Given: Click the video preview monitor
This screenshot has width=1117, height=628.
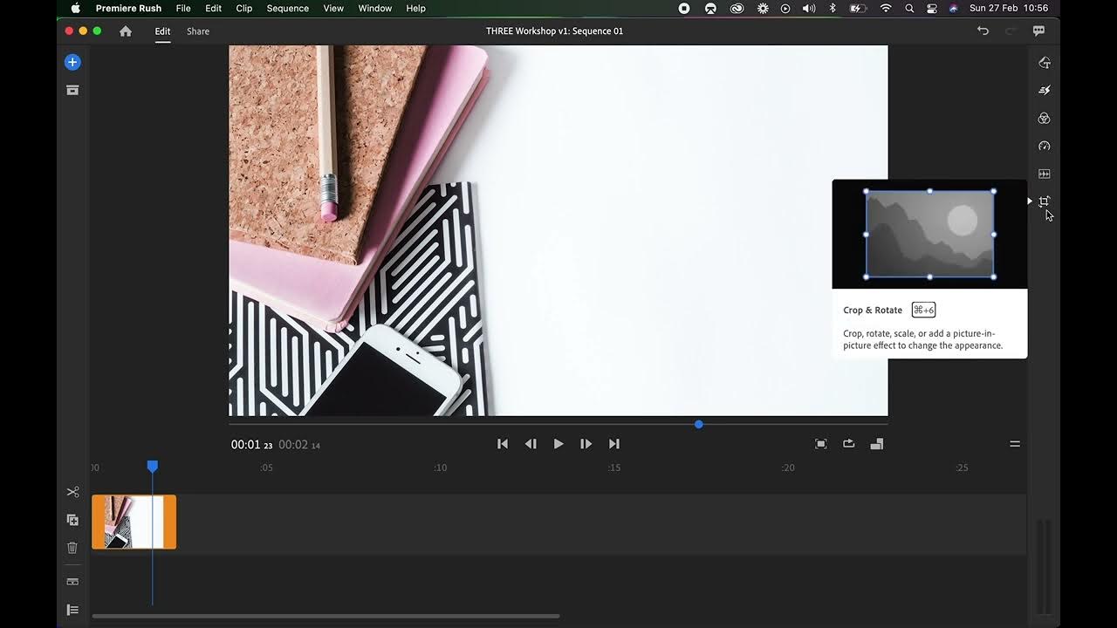Looking at the screenshot, I should 558,231.
